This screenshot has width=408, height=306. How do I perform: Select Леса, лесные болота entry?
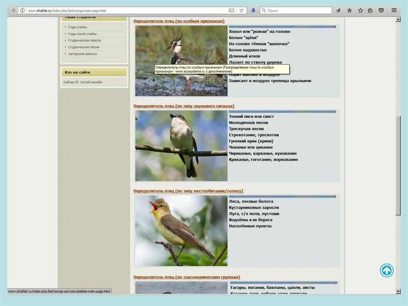pos(251,201)
